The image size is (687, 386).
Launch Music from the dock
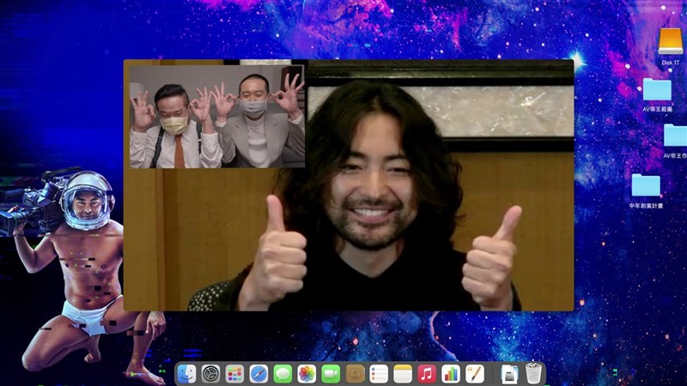[x=426, y=374]
